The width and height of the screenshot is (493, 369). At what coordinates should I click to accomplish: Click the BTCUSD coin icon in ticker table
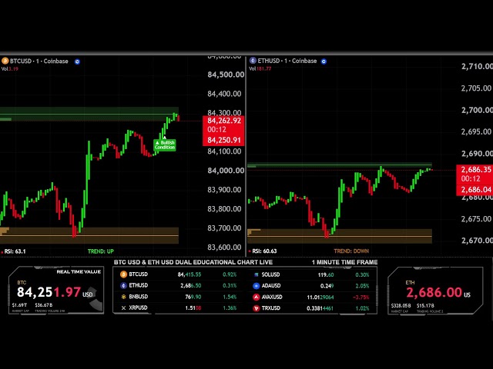click(123, 274)
